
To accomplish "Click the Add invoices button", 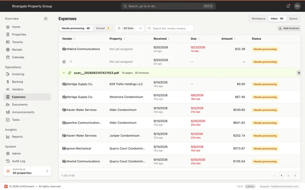I will pos(289,28).
